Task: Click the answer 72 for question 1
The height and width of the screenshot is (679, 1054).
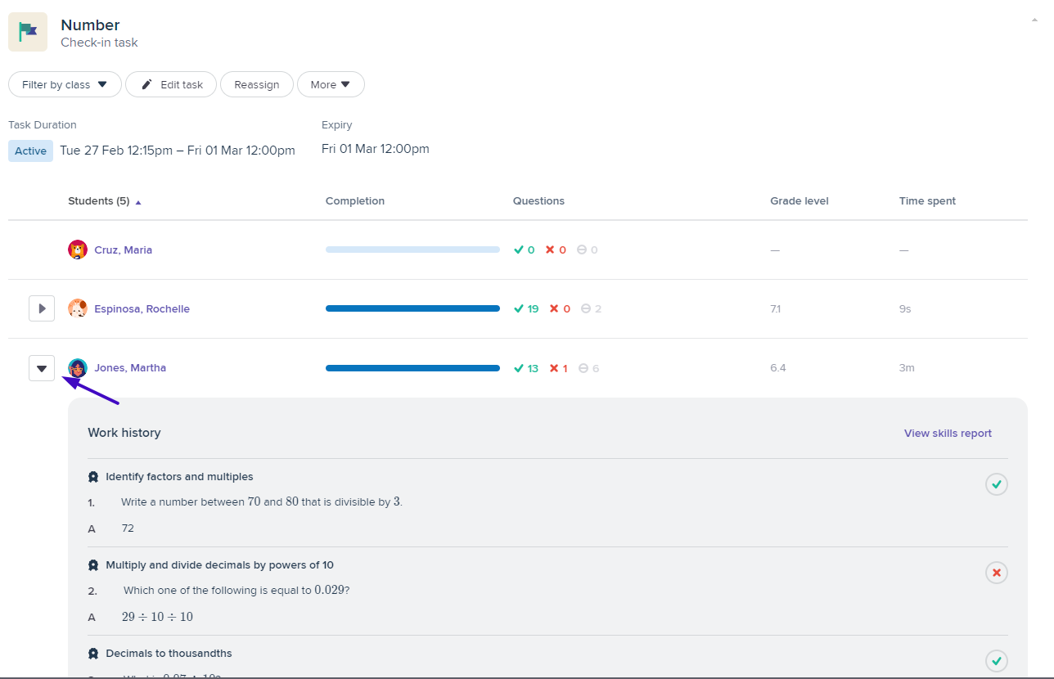Action: click(128, 528)
